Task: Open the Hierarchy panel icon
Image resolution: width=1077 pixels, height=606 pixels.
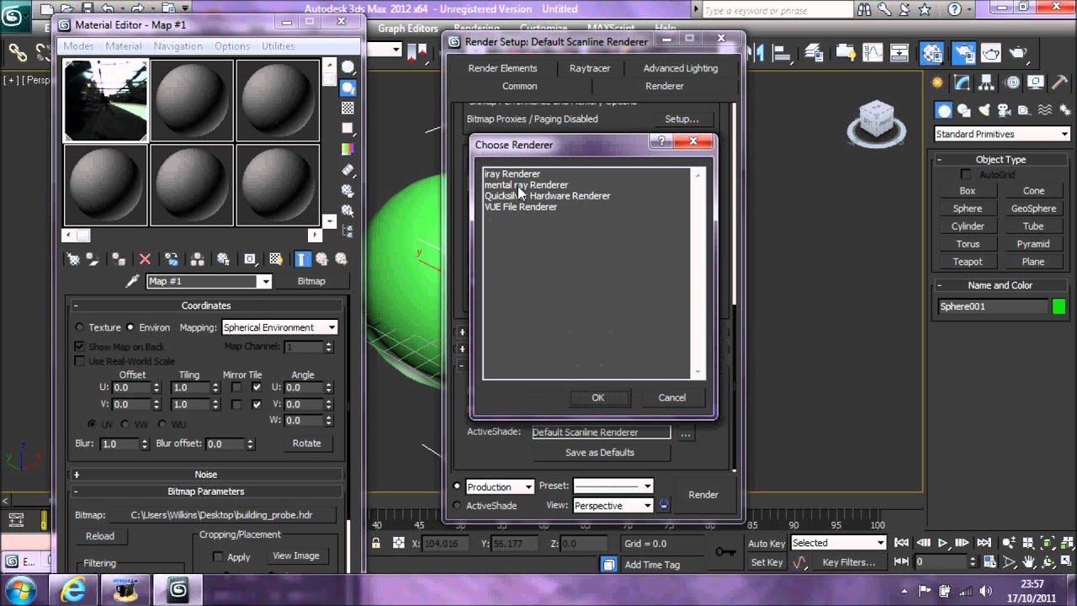Action: [x=987, y=82]
